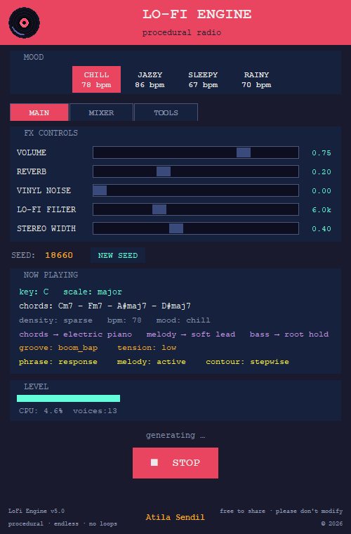
Task: Select the JAZZY 86 bpm mood
Action: point(150,79)
